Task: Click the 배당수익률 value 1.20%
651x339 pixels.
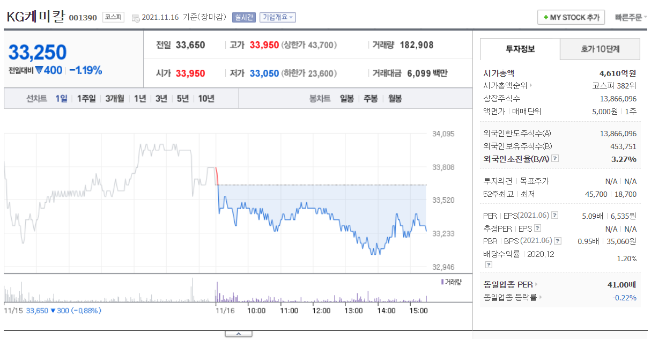Action: 626,258
